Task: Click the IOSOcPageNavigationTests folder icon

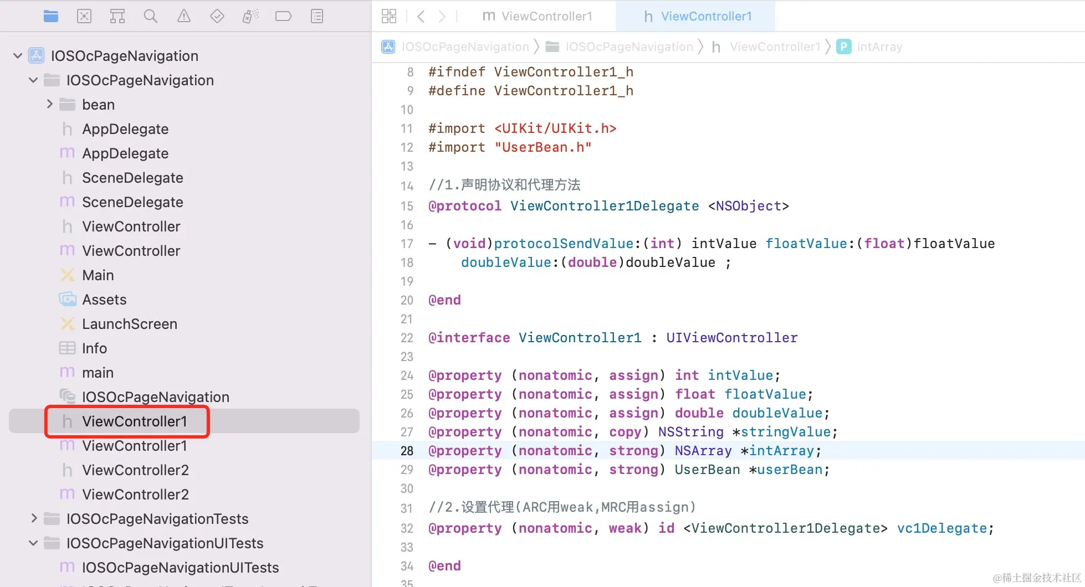Action: coord(52,519)
